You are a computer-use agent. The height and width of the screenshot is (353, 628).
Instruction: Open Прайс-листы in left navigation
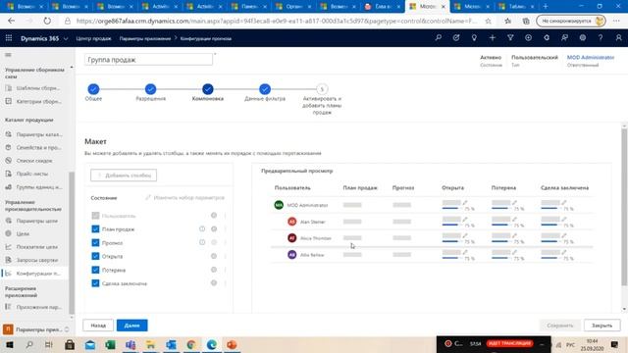pos(32,174)
